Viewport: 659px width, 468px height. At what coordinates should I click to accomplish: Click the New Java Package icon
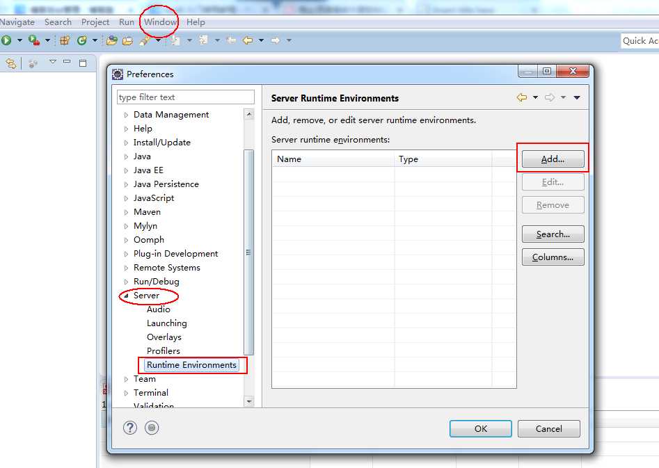point(65,40)
